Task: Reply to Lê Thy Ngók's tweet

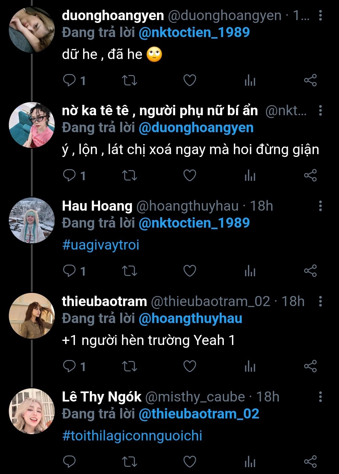Action: pyautogui.click(x=69, y=461)
